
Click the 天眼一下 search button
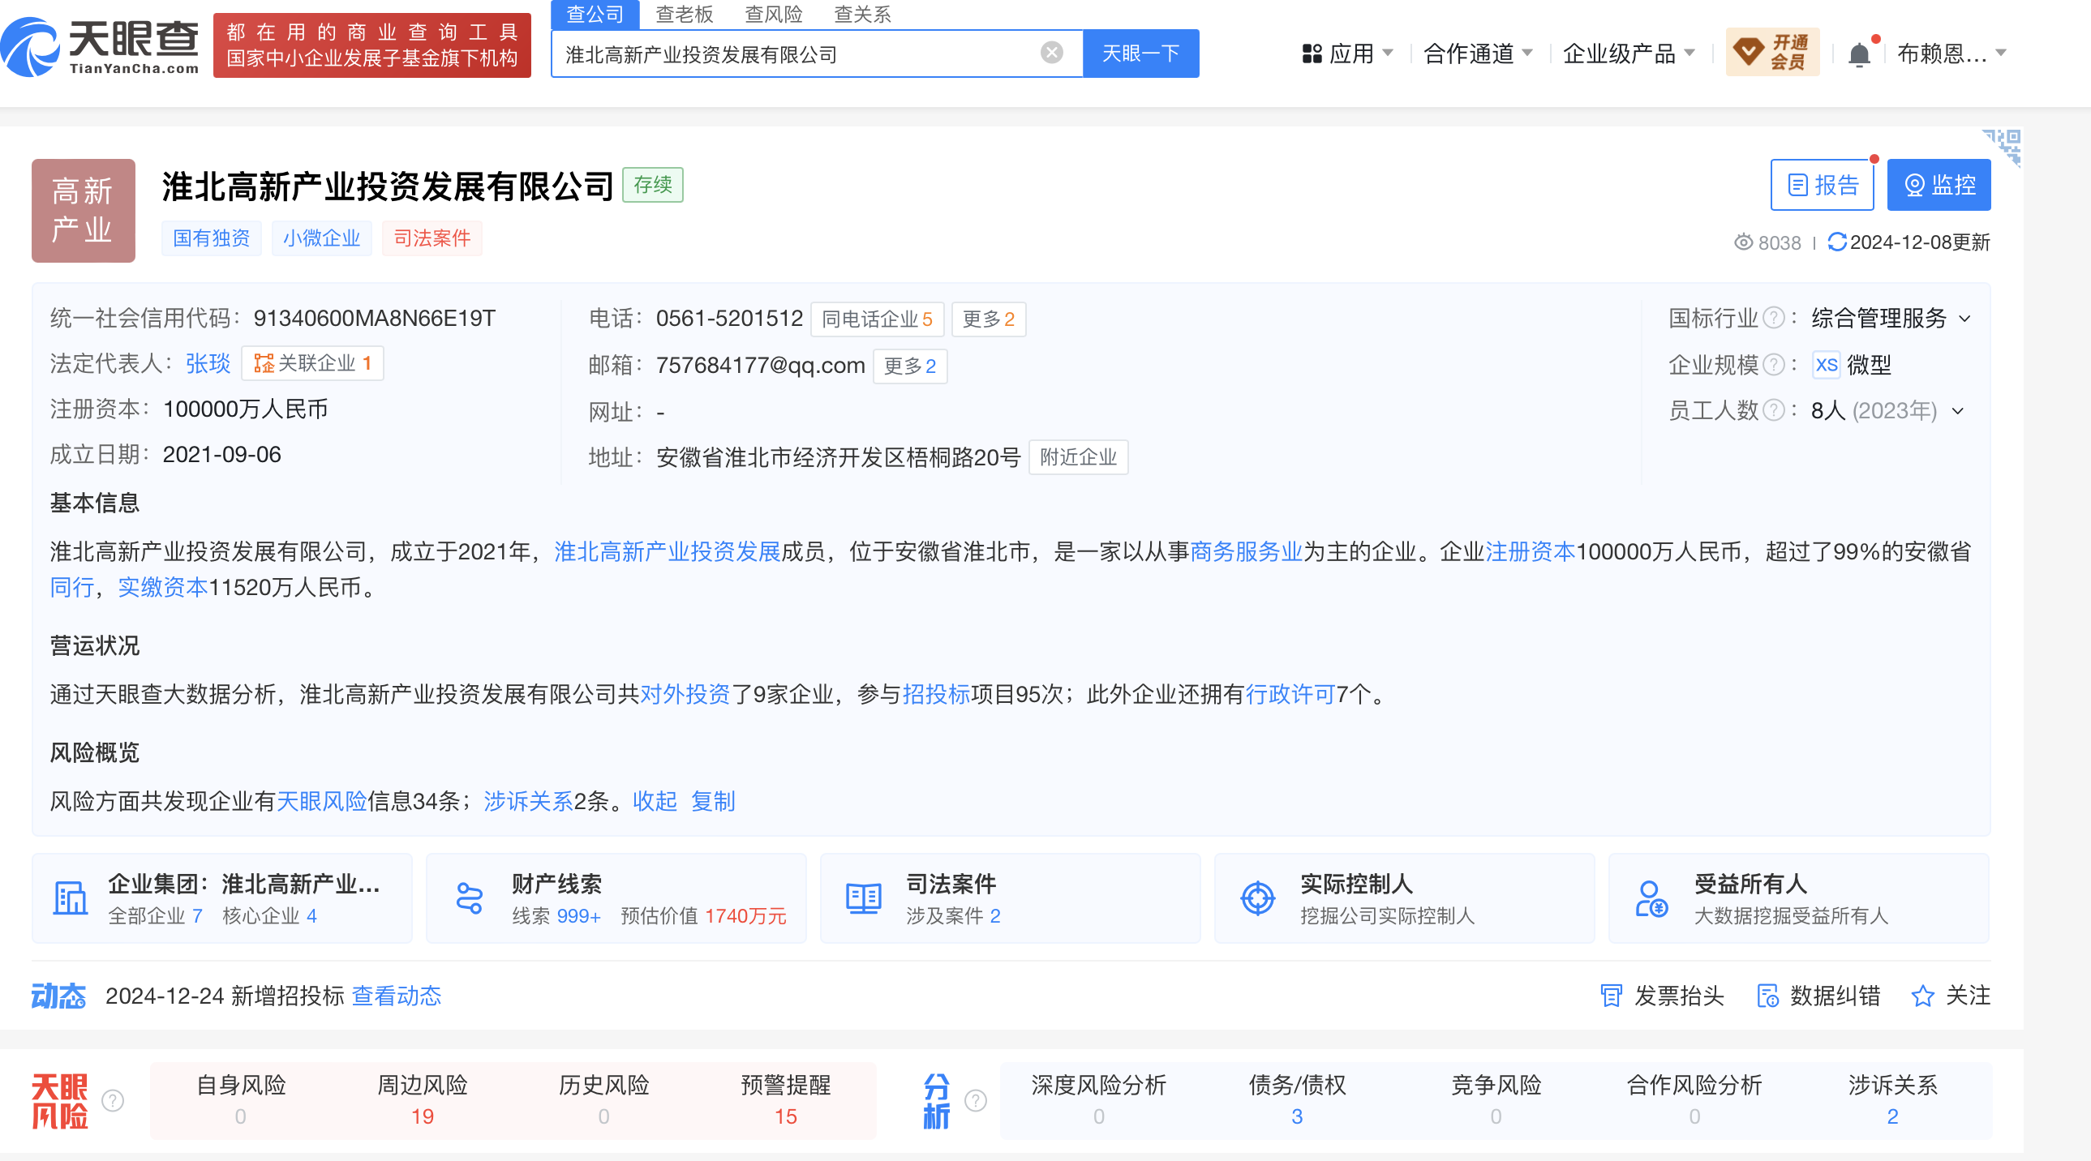1140,54
